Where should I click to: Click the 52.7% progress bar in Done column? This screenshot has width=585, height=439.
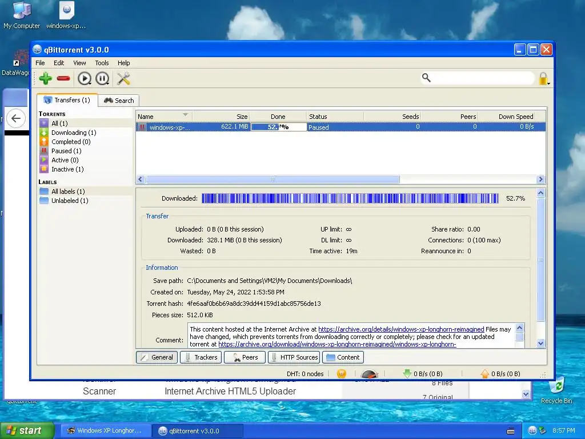coord(278,127)
